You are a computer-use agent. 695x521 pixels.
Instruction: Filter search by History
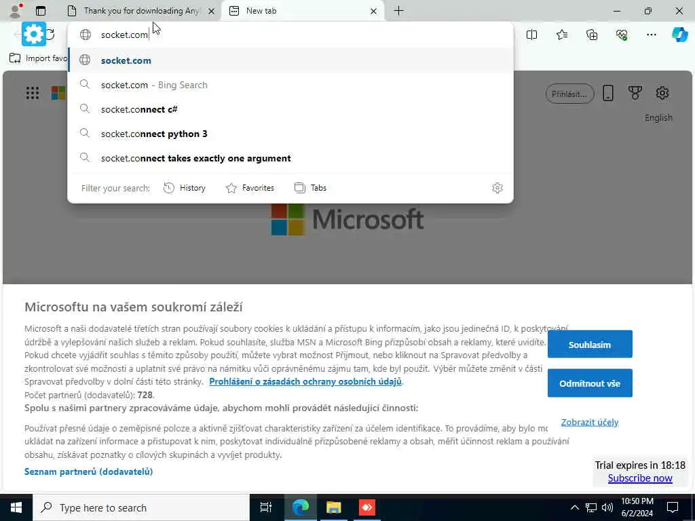click(x=185, y=188)
